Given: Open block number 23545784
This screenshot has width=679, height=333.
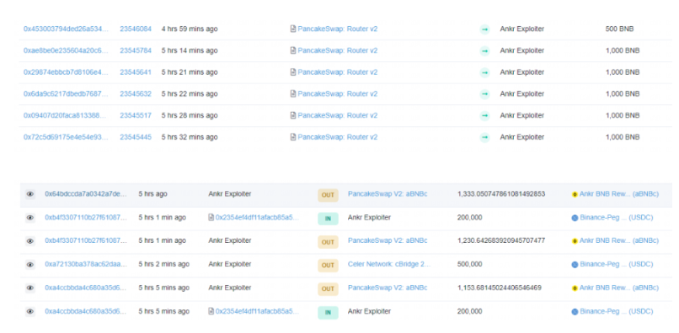Looking at the screenshot, I should [136, 50].
